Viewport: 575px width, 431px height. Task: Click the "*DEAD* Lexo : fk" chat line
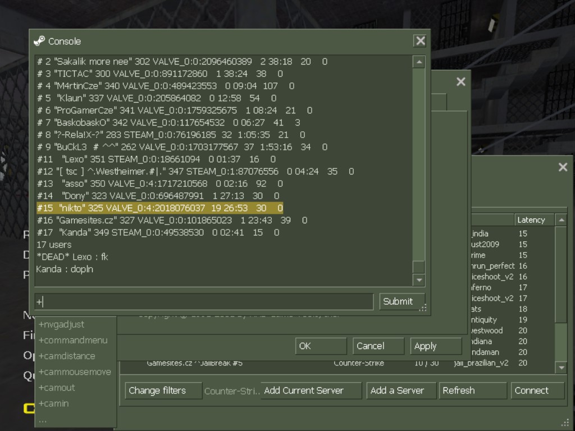[x=72, y=257]
